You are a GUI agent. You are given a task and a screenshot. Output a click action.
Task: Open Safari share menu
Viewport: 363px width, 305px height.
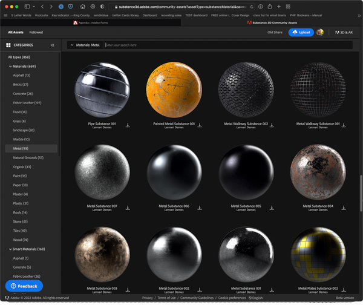coord(270,7)
